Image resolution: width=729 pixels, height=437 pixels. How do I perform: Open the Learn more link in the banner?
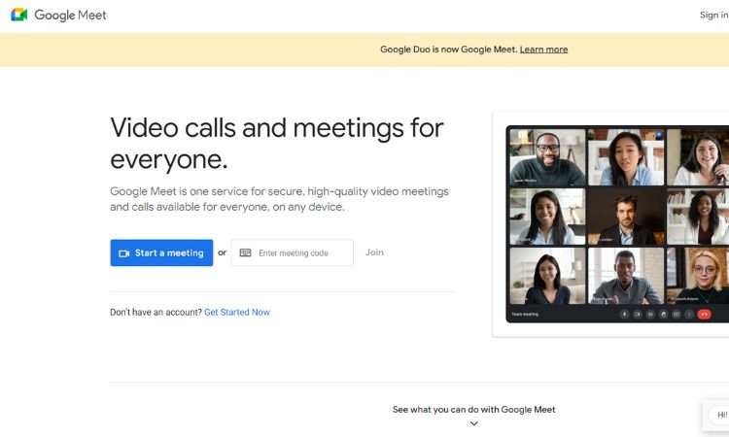point(543,50)
